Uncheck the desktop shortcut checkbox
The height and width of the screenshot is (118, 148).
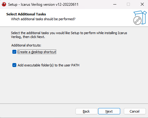pos(14,52)
